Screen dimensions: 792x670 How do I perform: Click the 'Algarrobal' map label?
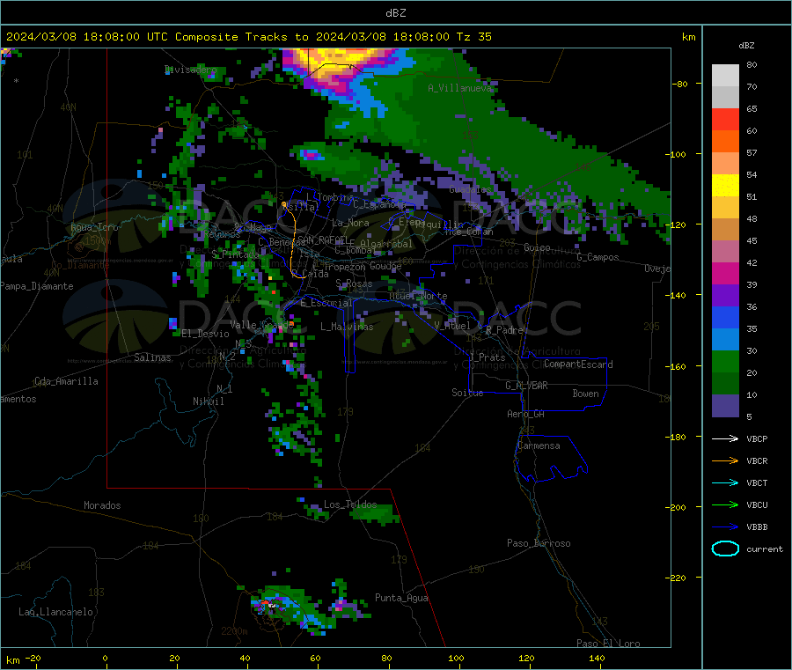(386, 244)
